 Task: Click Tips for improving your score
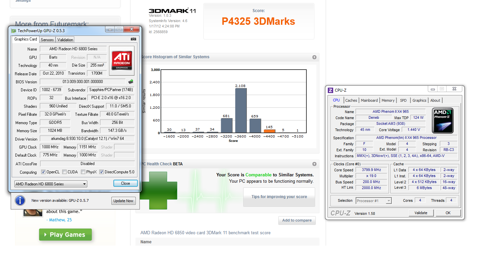click(279, 197)
